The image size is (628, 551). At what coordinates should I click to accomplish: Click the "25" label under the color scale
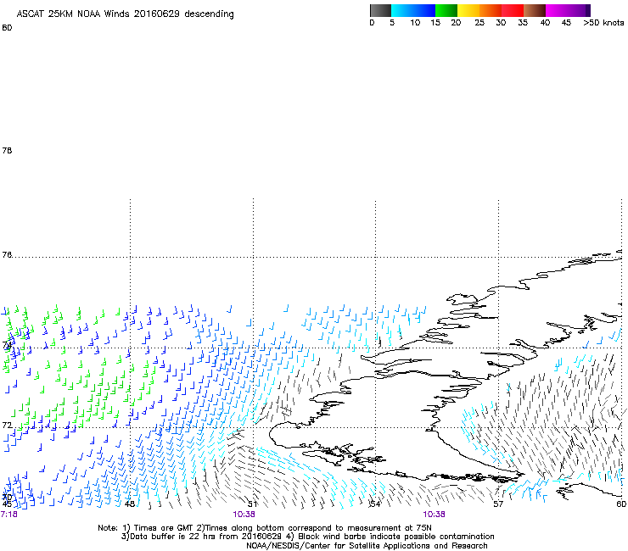(479, 23)
